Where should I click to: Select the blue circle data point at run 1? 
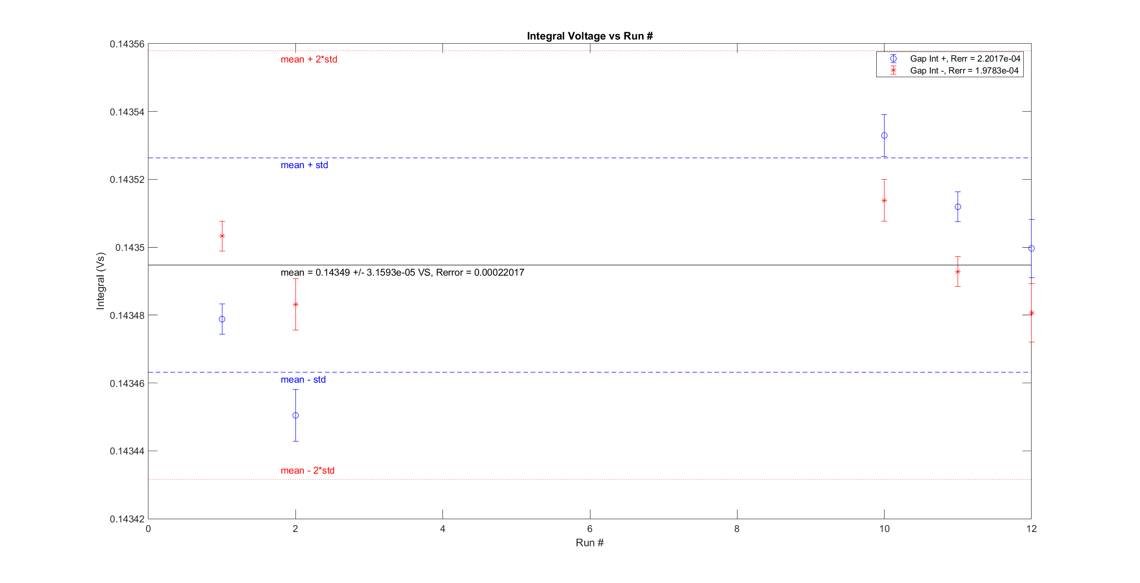point(222,319)
